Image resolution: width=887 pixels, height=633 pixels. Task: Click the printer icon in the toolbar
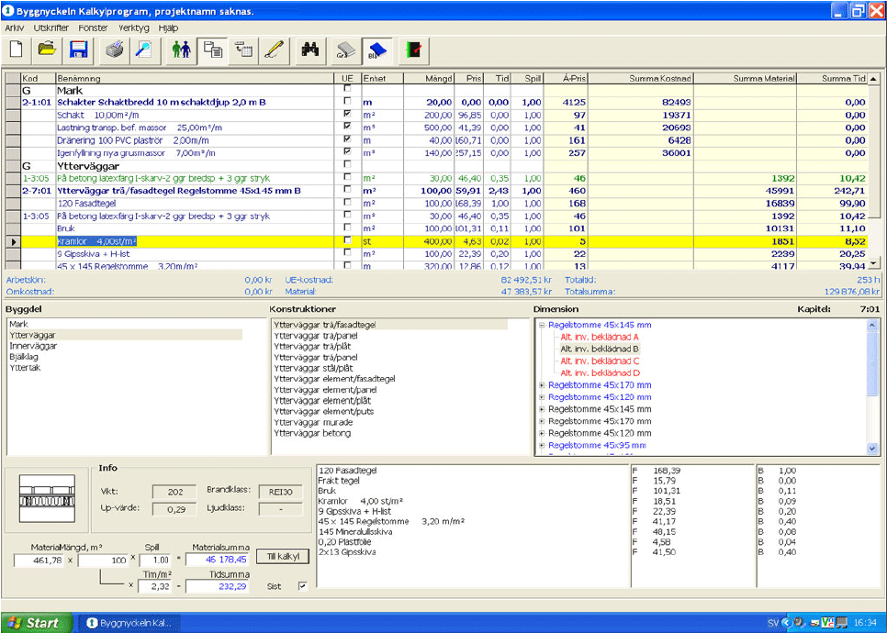(114, 50)
